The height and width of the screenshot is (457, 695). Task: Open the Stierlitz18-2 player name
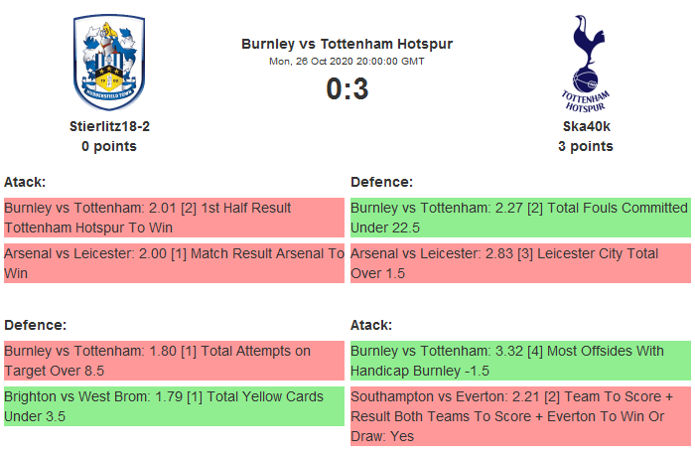click(x=109, y=126)
